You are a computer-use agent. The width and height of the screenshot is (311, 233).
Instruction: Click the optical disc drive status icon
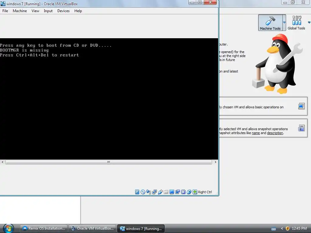(x=143, y=192)
